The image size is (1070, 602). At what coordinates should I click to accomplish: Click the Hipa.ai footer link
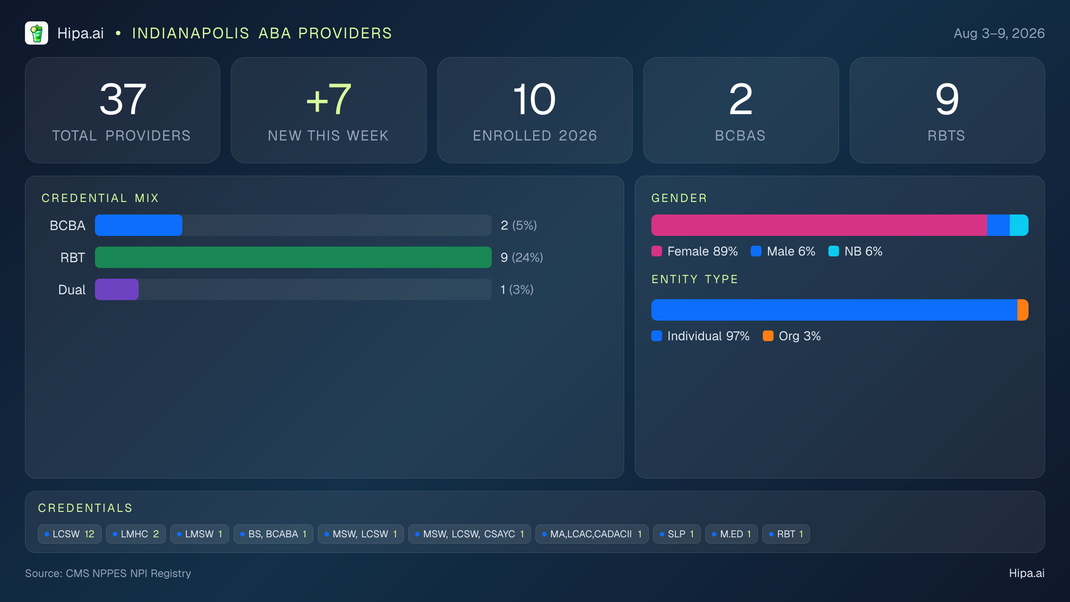coord(1027,573)
